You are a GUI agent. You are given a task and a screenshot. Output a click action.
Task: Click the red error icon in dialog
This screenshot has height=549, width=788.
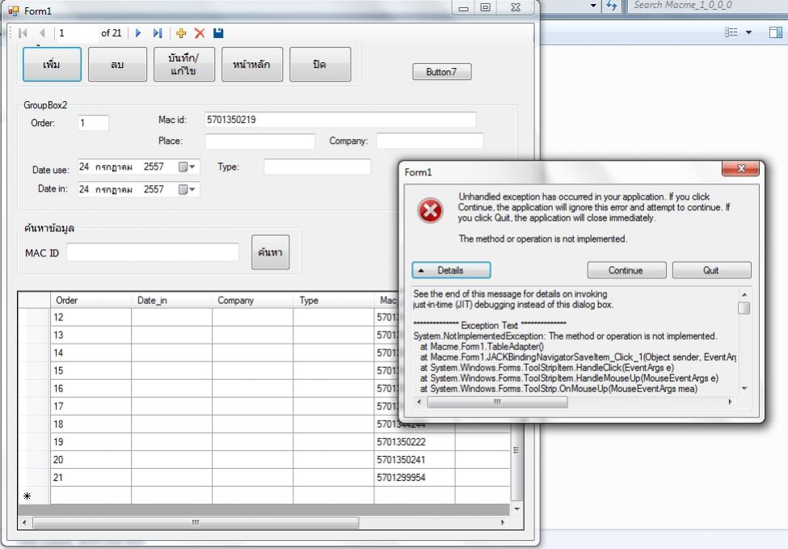coord(430,211)
